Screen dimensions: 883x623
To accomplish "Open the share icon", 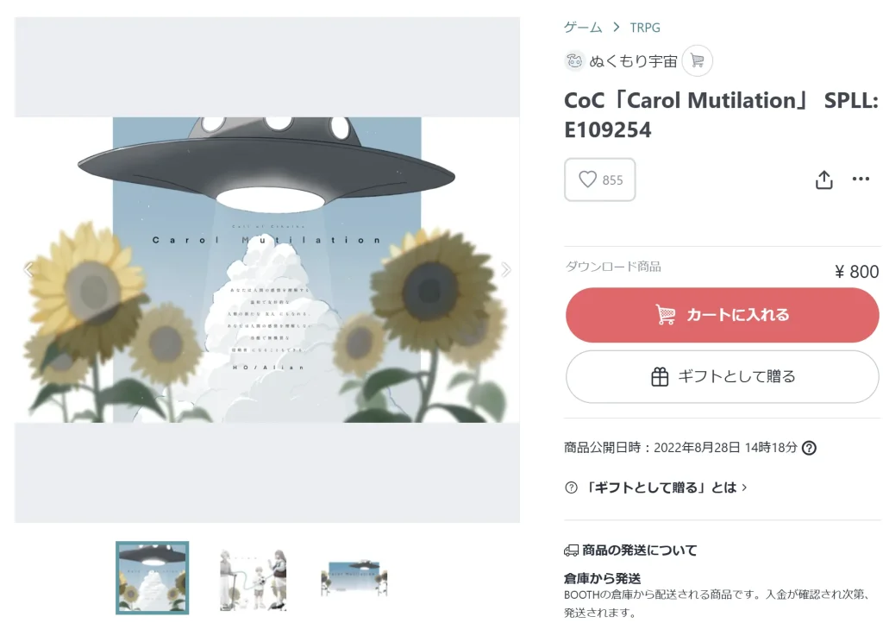I will 824,179.
